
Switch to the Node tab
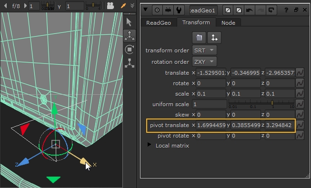point(228,23)
